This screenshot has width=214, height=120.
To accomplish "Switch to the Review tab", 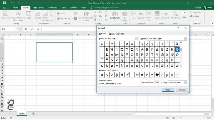I will tap(73, 8).
